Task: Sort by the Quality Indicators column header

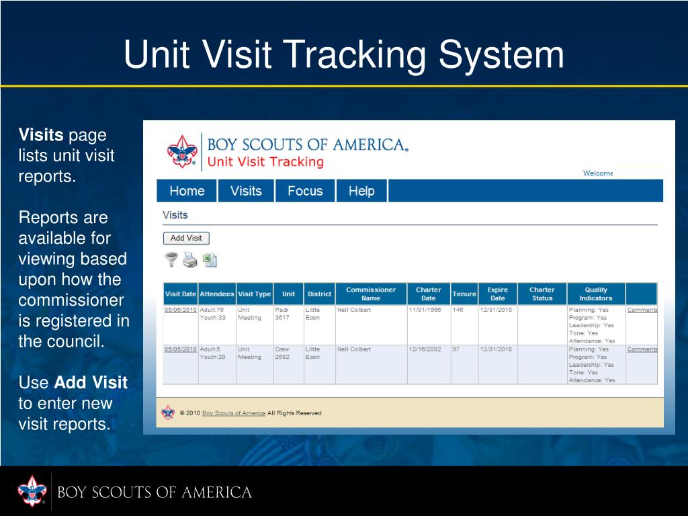Action: (x=596, y=294)
